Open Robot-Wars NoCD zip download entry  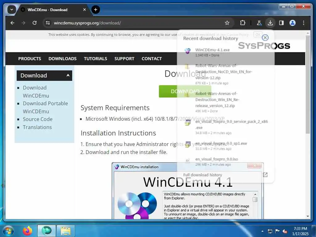225,74
